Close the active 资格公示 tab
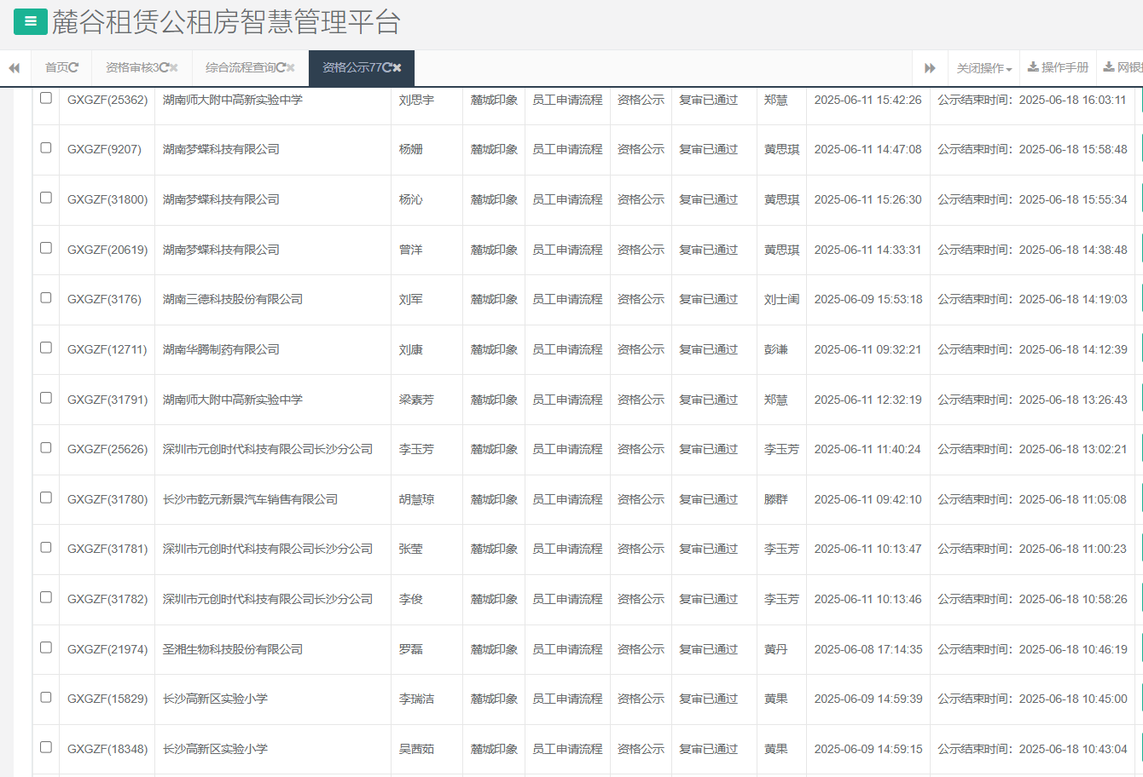 [x=397, y=67]
